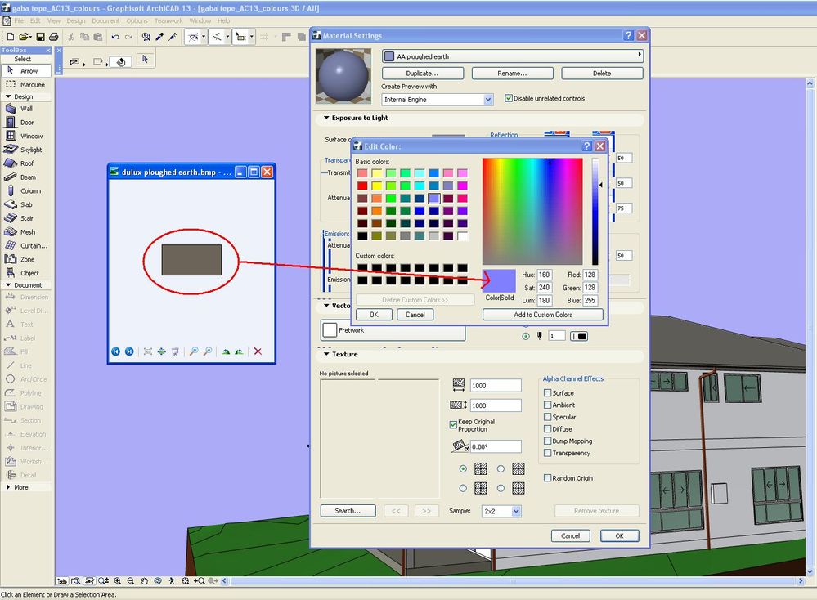Image resolution: width=817 pixels, height=600 pixels.
Task: Open the AA ploughed earth material dropdown
Action: (x=513, y=56)
